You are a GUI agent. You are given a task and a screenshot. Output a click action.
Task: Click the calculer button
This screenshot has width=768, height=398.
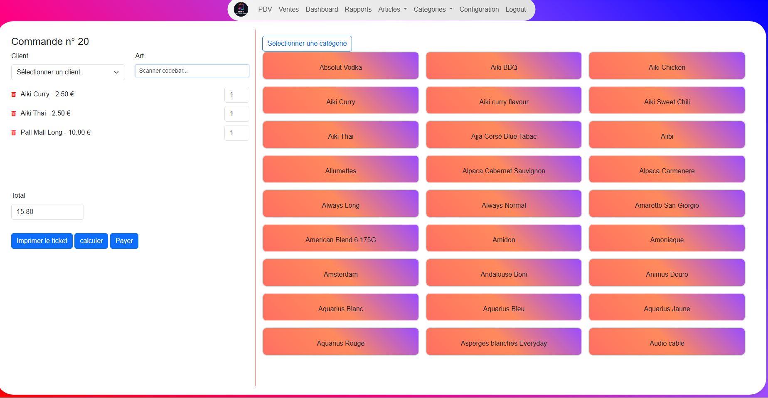coord(91,241)
